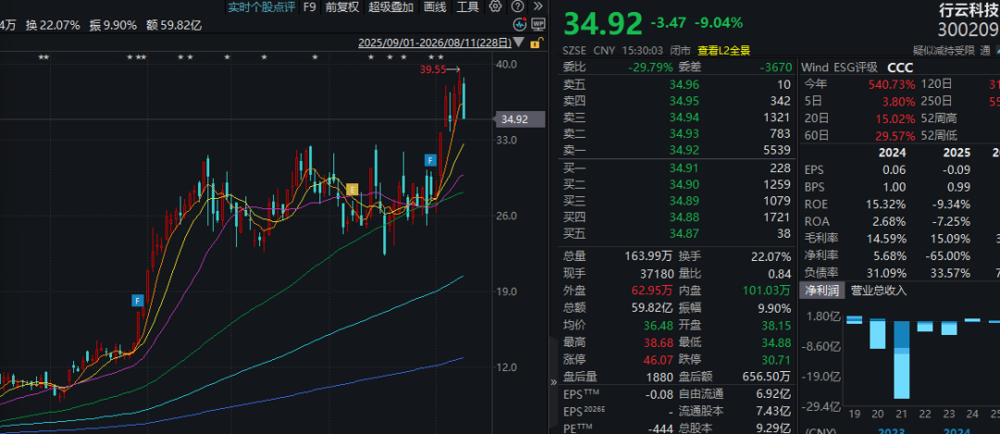Click 涨停 price 46.07
The width and height of the screenshot is (1000, 434).
coord(659,359)
